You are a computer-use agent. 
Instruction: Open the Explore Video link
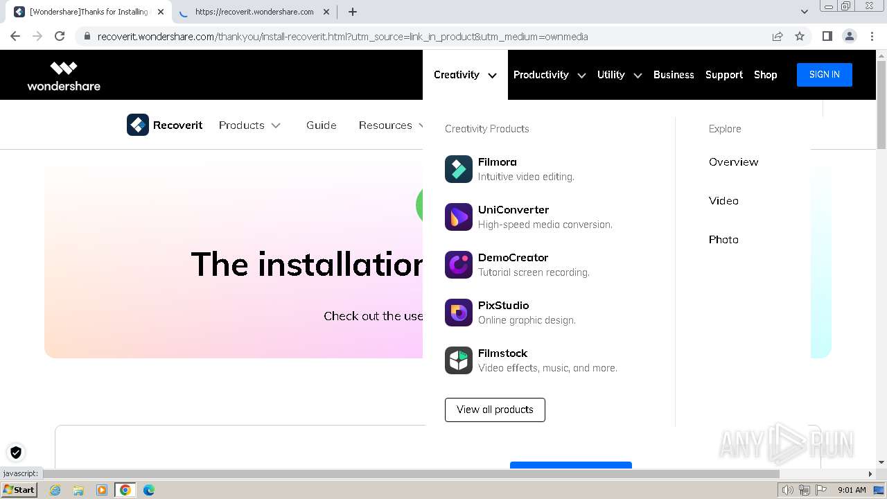pyautogui.click(x=723, y=201)
